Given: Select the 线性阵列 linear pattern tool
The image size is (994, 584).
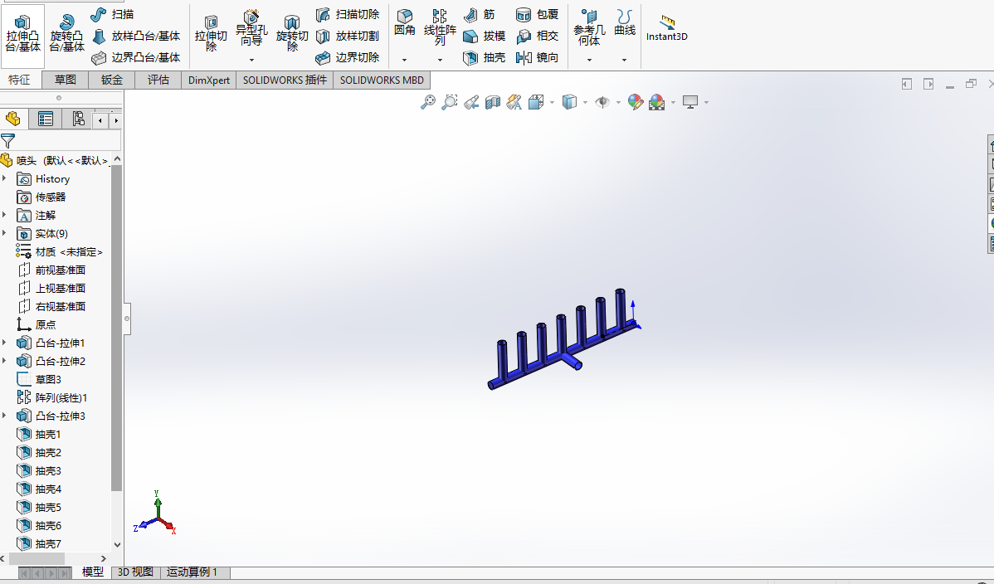Looking at the screenshot, I should click(440, 27).
